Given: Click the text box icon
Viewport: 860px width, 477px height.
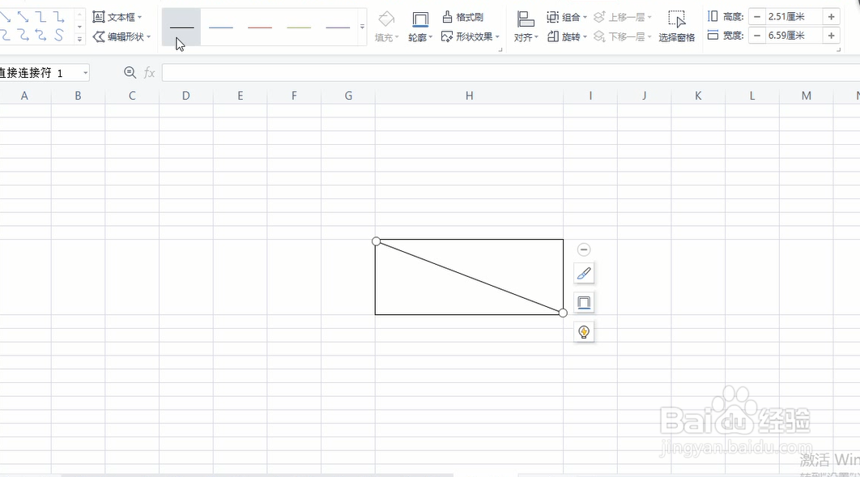Looking at the screenshot, I should (99, 17).
